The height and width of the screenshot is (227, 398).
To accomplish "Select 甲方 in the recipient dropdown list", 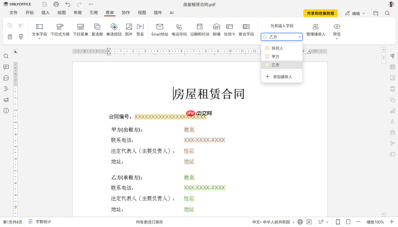I will point(278,56).
